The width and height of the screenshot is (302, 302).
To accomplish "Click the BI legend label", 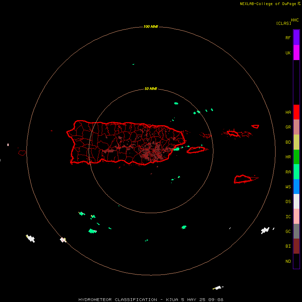I will click(x=288, y=246).
